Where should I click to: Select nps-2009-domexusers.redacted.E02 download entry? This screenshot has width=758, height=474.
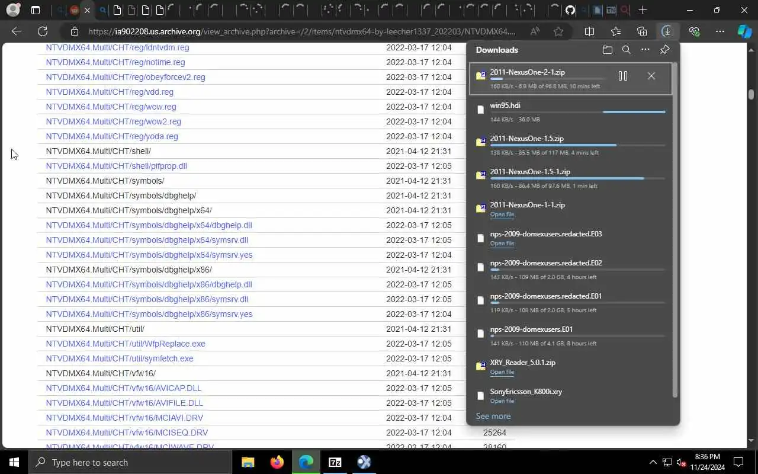click(x=570, y=270)
